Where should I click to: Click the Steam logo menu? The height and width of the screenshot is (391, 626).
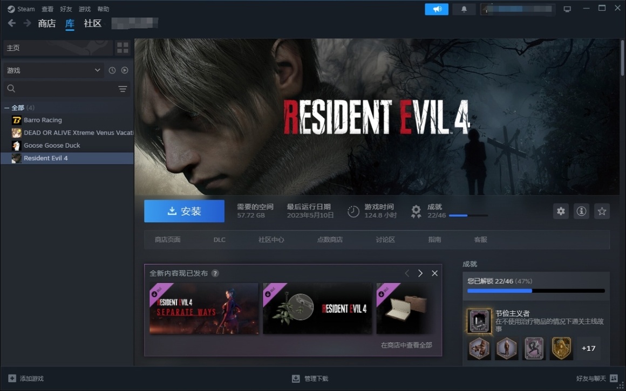(21, 9)
